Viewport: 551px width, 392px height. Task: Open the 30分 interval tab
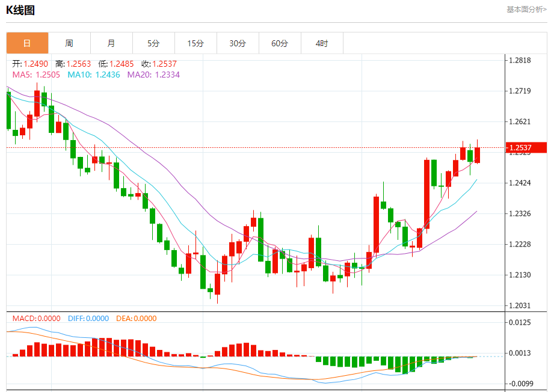238,43
